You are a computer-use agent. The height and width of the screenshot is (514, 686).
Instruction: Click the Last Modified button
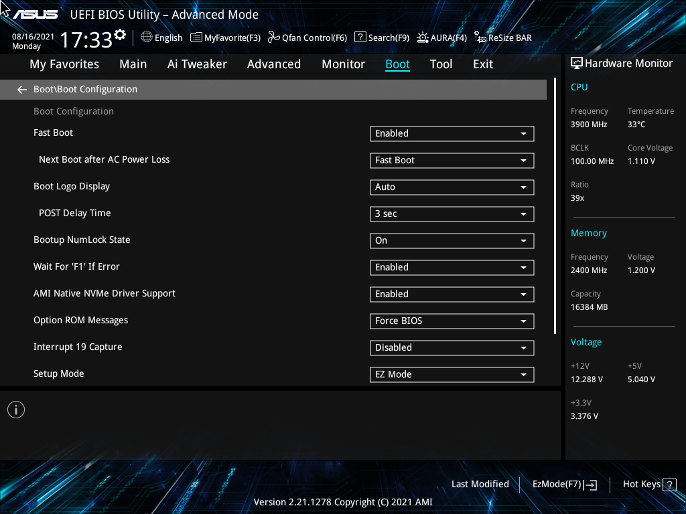pos(480,485)
